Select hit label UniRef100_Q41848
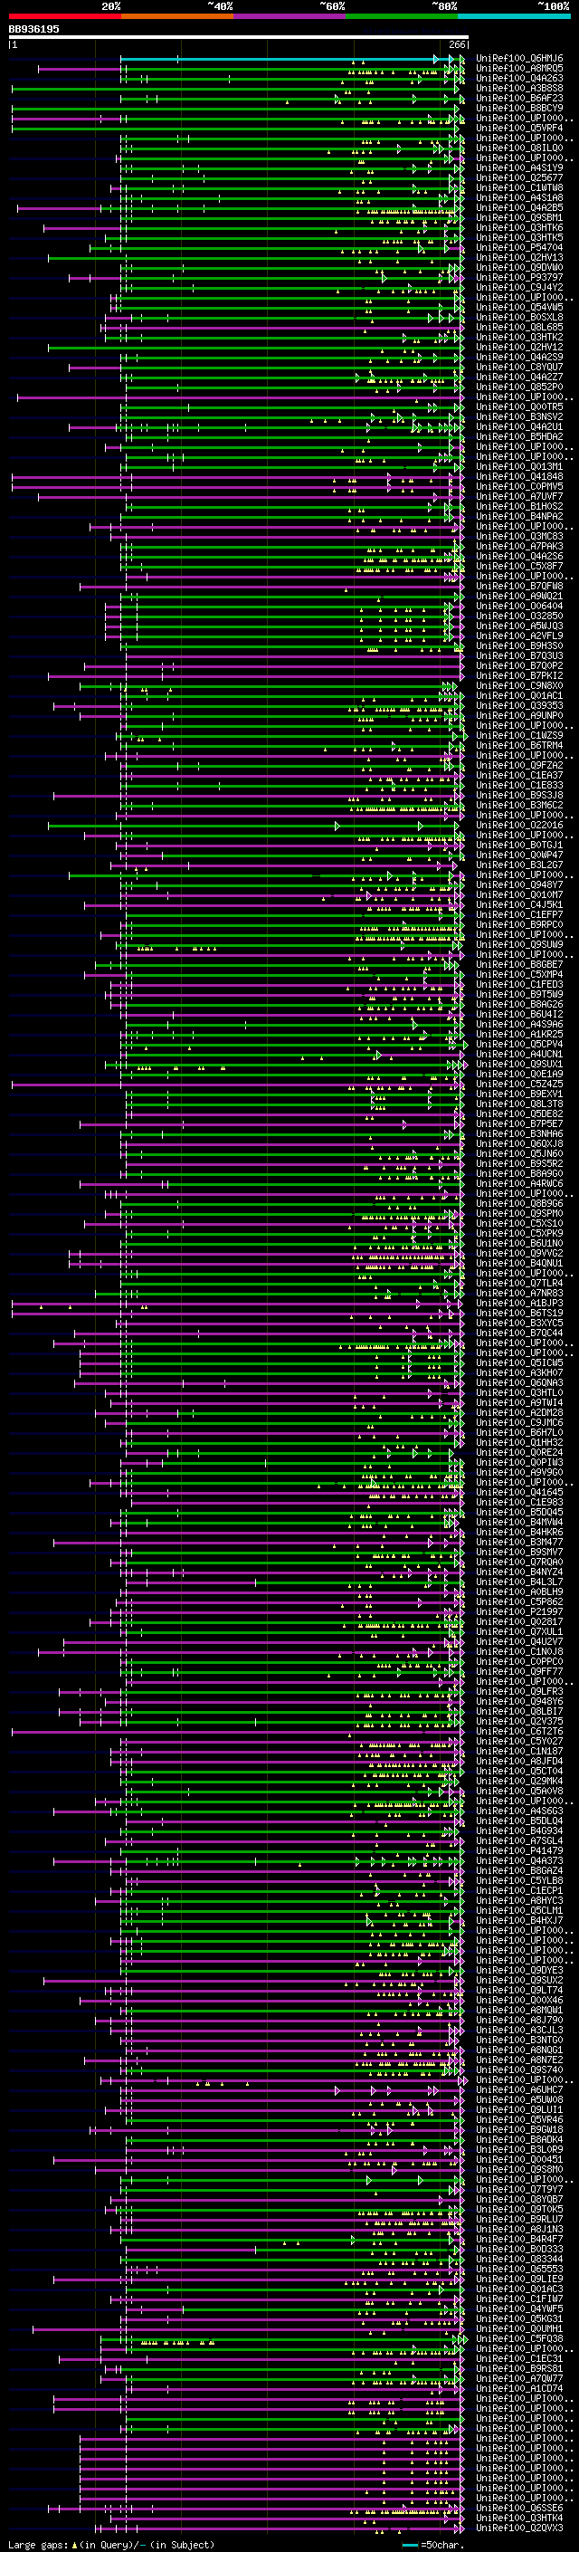579x2552 pixels. (518, 476)
